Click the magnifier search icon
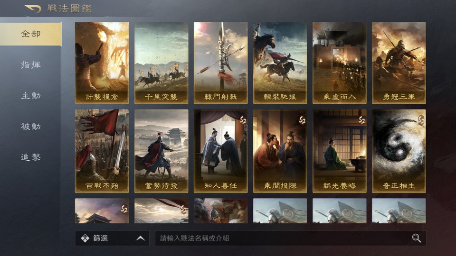The image size is (456, 256). tap(417, 238)
